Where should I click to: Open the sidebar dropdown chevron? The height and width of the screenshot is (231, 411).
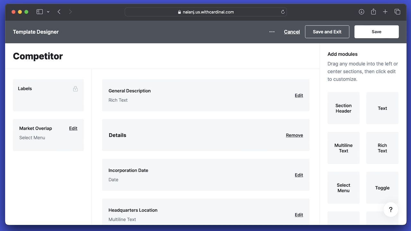click(x=48, y=12)
